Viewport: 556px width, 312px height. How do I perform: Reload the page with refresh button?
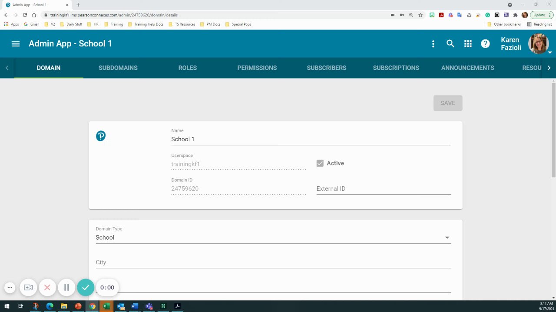pyautogui.click(x=25, y=15)
